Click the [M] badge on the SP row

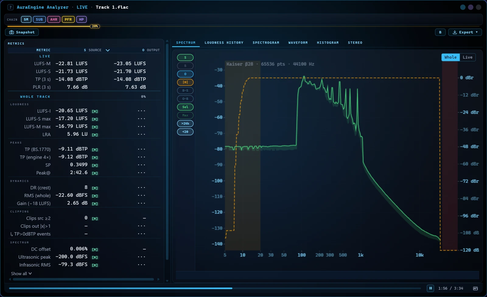point(95,166)
